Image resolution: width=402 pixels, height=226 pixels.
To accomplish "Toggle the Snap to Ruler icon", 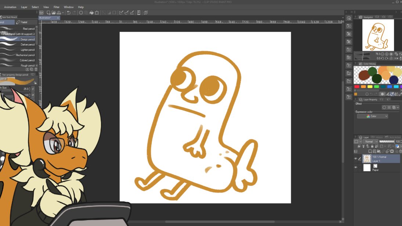I will [121, 12].
